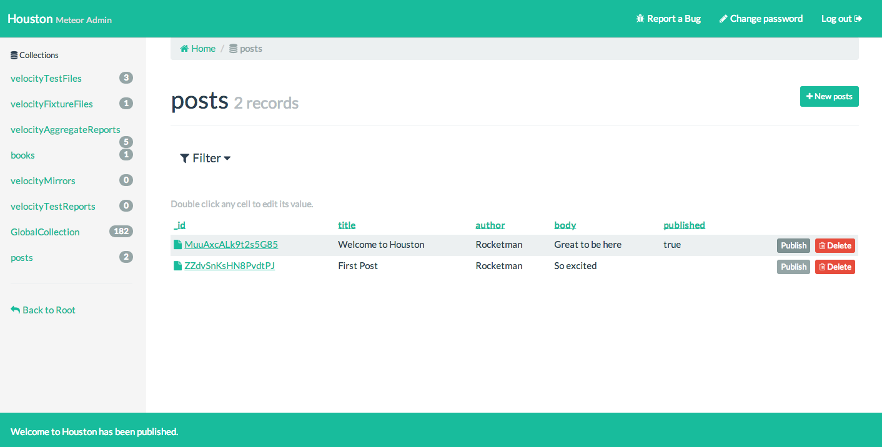Click the home icon in the breadcrumb

(184, 49)
